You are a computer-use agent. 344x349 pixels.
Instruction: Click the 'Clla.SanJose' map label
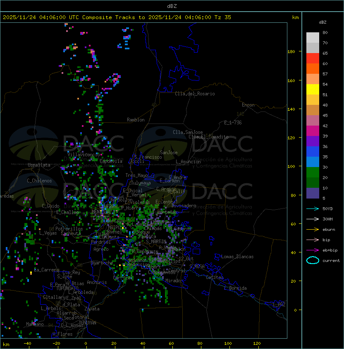[188, 132]
